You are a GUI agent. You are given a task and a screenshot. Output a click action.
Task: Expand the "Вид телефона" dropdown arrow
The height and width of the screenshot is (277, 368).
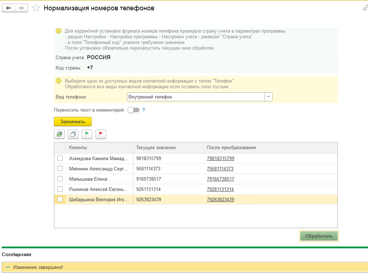(269, 97)
